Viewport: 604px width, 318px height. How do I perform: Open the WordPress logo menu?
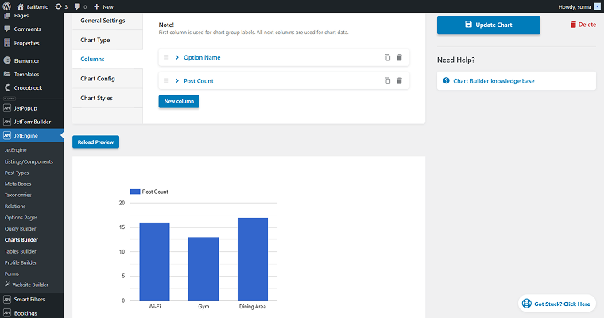coord(7,6)
